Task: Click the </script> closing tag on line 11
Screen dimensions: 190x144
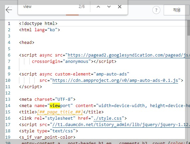Action: click(31, 87)
